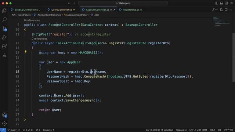This screenshot has height=132, width=235.
Task: Change line endings via CRLF
Action: click(x=212, y=130)
